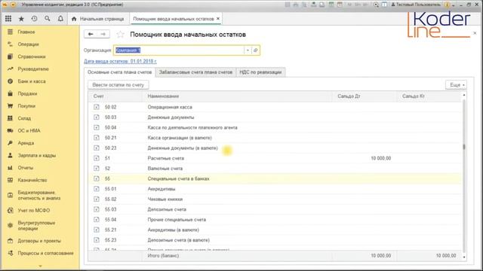Image resolution: width=483 pixels, height=271 pixels.
Task: Select row Чековые книжки
Action: (275, 199)
